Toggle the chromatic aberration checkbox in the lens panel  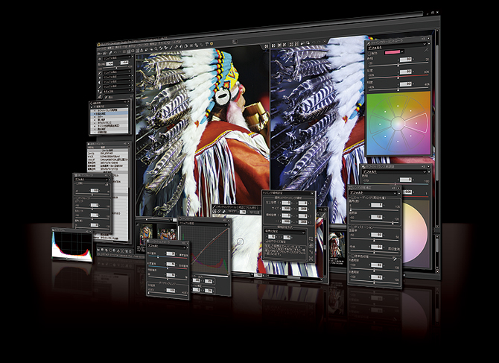(353, 256)
